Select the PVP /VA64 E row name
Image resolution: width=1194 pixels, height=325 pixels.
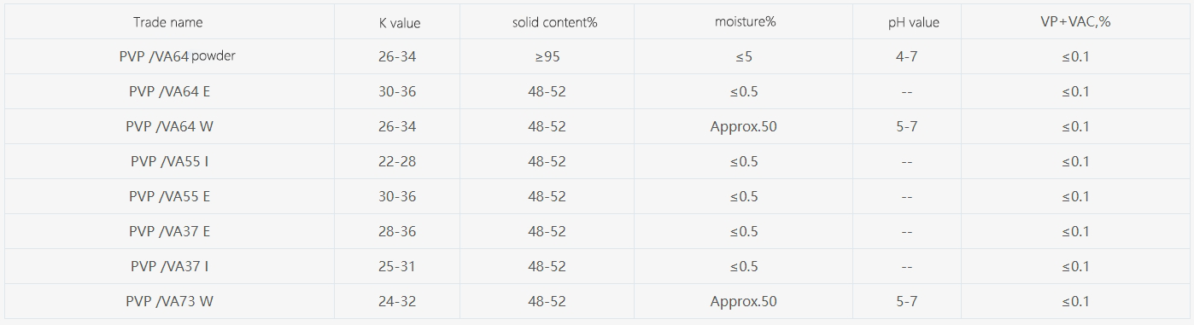coord(169,91)
